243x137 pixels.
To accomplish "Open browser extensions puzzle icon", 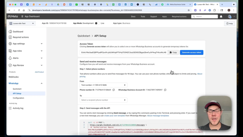I will [x=214, y=10].
